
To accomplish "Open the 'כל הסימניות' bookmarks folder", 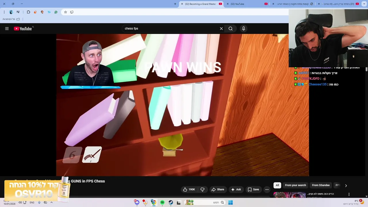I will (11, 19).
